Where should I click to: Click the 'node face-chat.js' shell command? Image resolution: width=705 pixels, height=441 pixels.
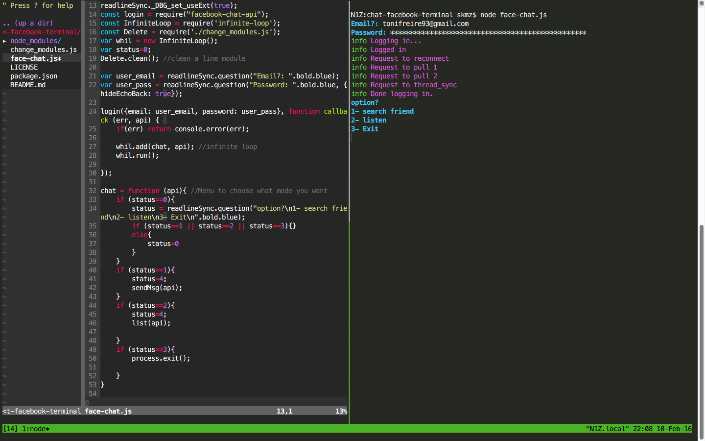tap(514, 15)
